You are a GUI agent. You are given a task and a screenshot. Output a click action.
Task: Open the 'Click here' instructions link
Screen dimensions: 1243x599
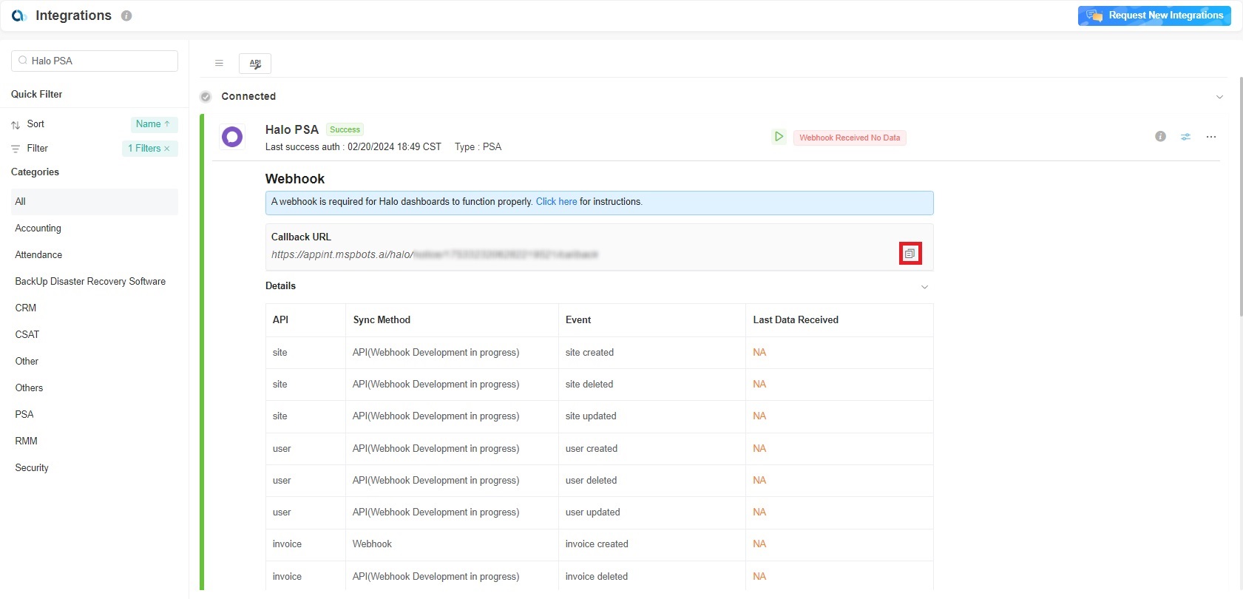[556, 202]
